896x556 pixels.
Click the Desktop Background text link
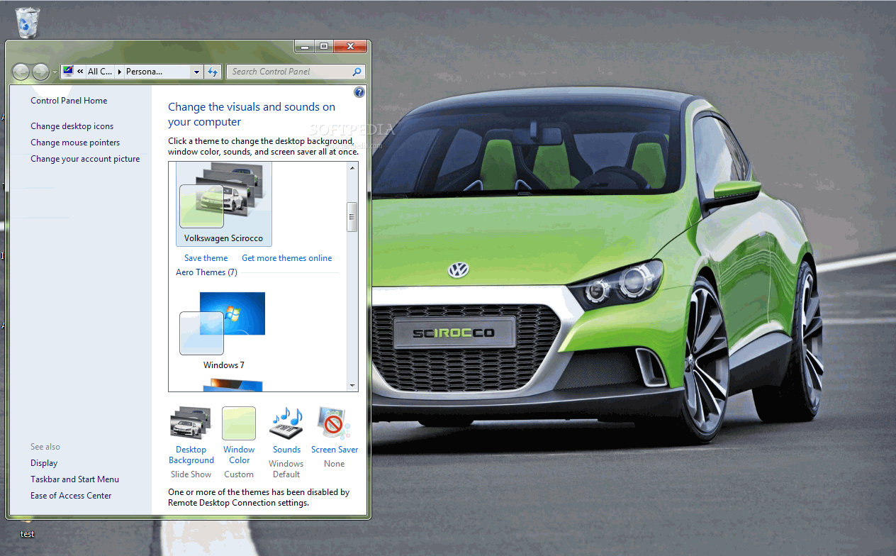(x=191, y=455)
